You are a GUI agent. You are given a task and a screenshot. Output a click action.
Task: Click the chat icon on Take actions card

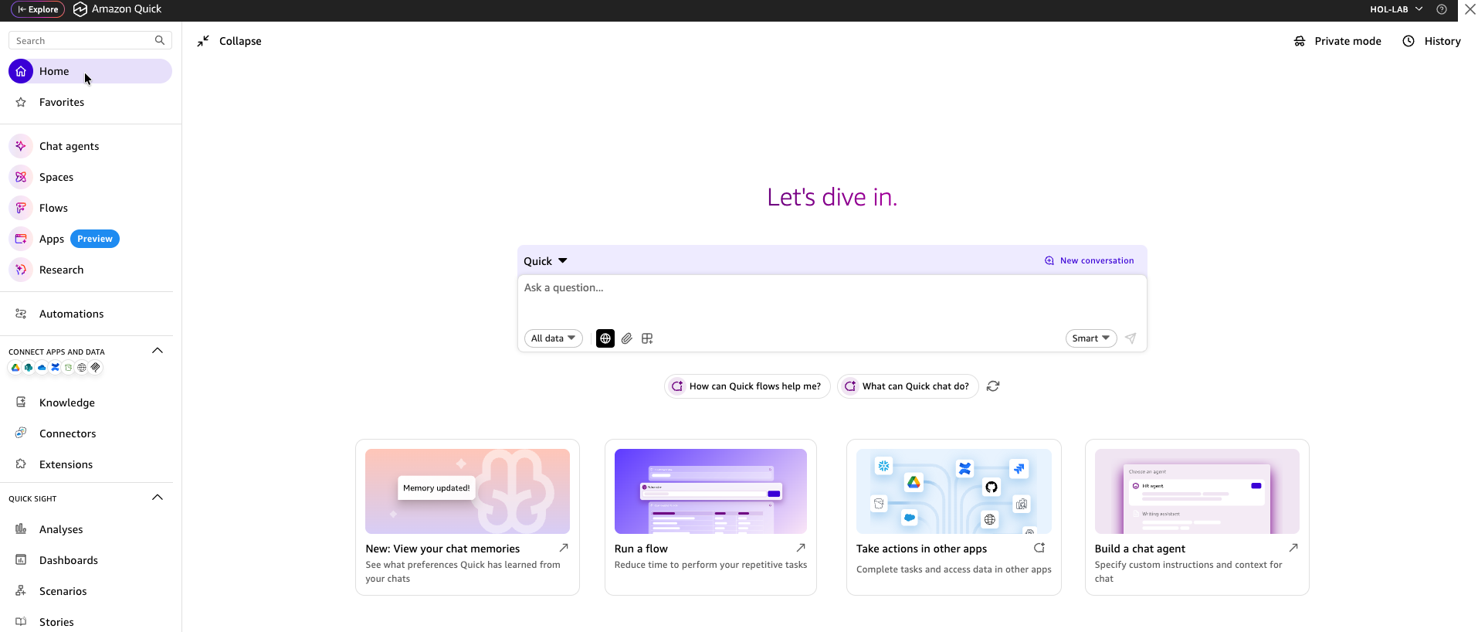tap(1039, 548)
